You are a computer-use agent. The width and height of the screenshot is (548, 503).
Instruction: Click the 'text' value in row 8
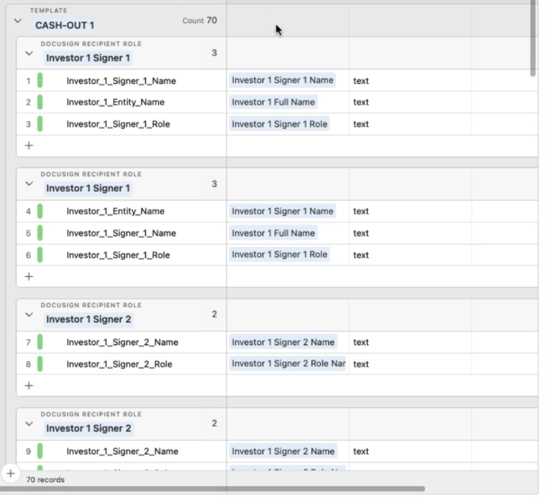click(361, 364)
